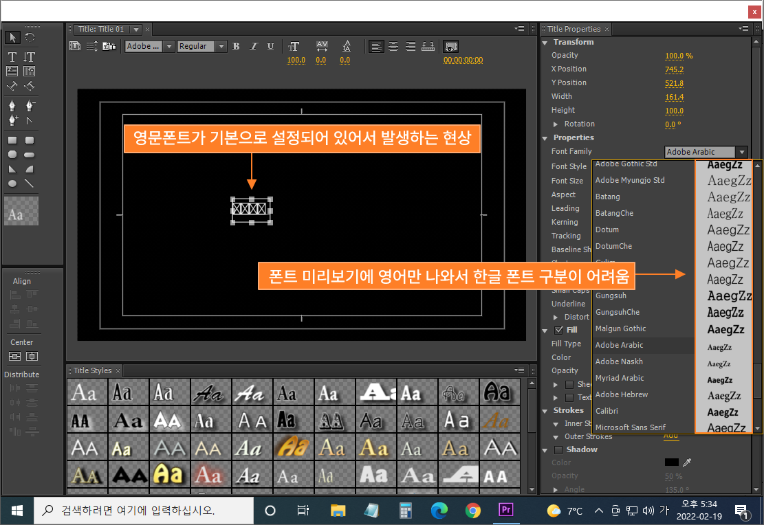This screenshot has width=764, height=525.
Task: Select the Wedge tool
Action: 12,169
